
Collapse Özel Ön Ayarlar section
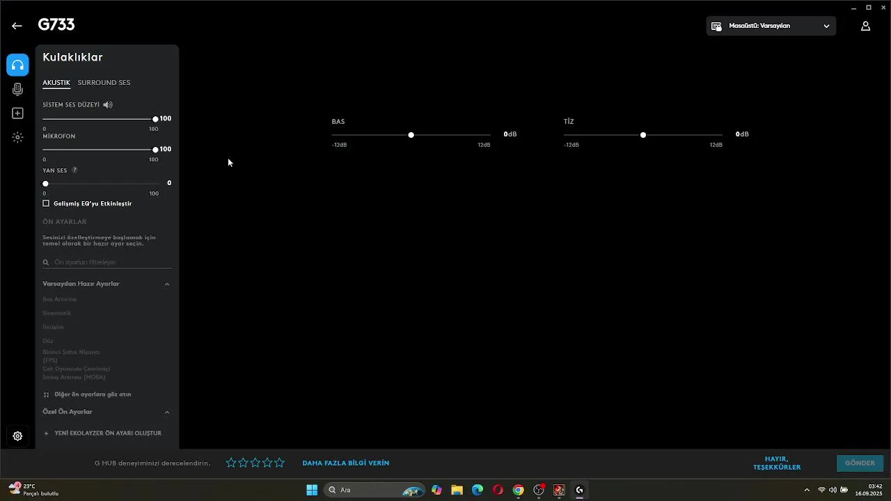tap(167, 412)
